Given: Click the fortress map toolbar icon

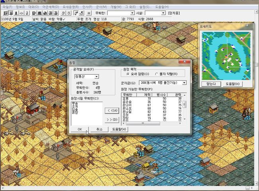Looking at the screenshot, I should 6,13.
